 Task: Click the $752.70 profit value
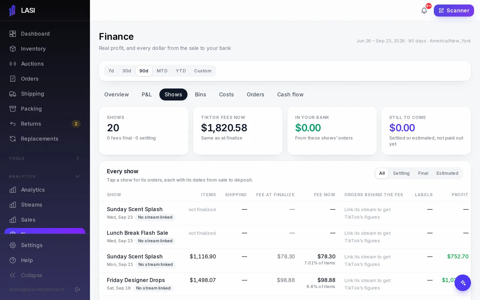pos(458,256)
